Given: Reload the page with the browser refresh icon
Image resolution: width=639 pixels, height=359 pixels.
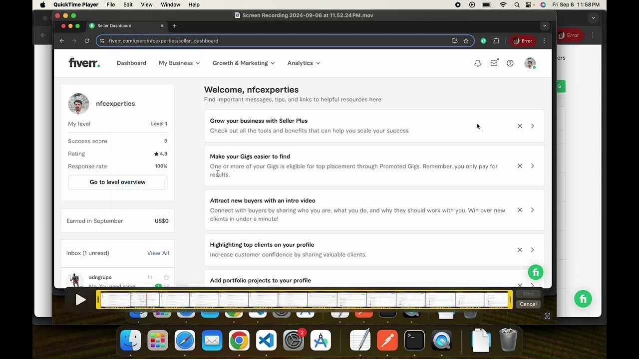Looking at the screenshot, I should point(87,41).
